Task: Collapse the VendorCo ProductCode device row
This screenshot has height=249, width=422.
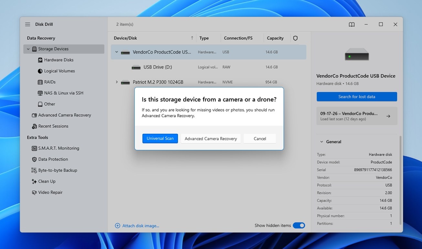Action: pyautogui.click(x=117, y=52)
